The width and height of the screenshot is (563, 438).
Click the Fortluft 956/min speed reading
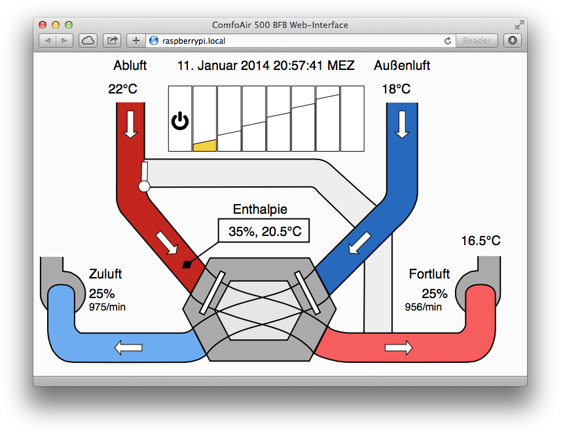click(x=423, y=307)
